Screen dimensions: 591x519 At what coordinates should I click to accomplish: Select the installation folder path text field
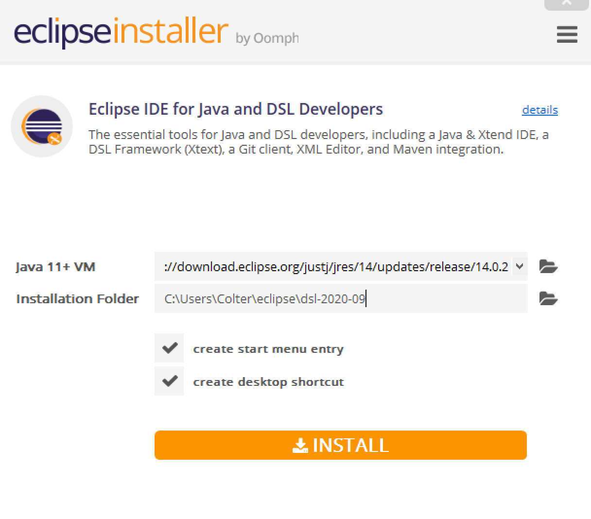point(340,298)
